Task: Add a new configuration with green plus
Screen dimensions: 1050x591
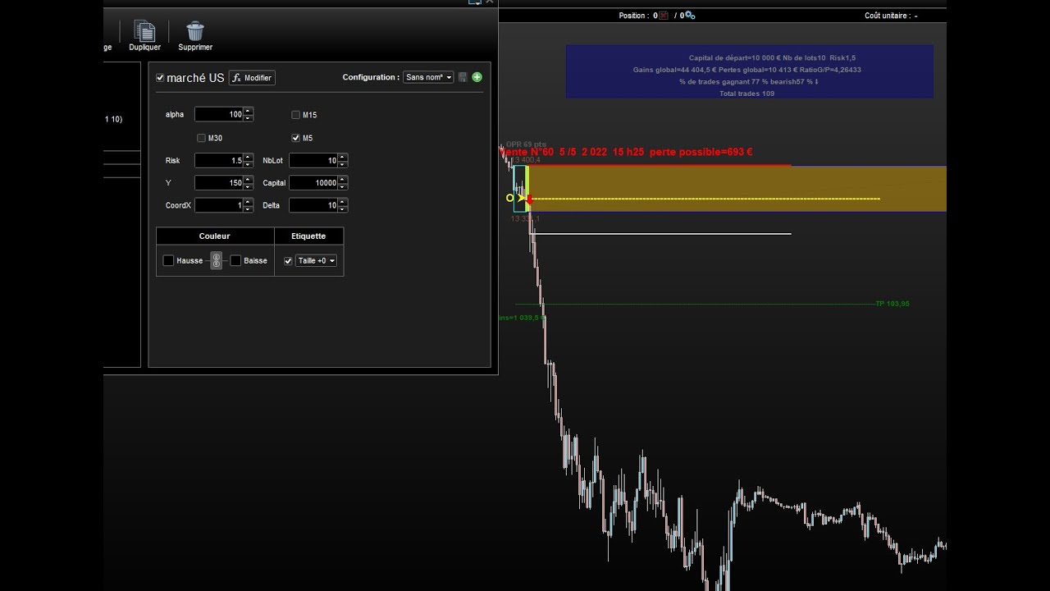Action: [x=477, y=77]
